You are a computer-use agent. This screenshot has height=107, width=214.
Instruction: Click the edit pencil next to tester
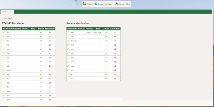pos(4,91)
